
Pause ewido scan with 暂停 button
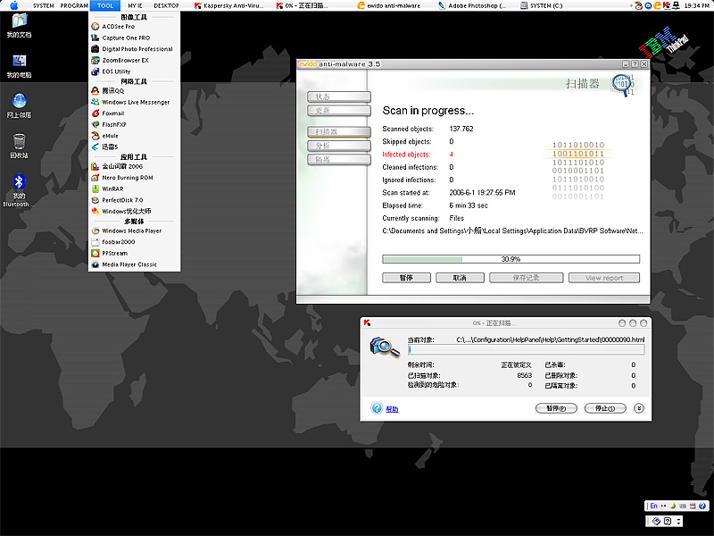(x=406, y=278)
